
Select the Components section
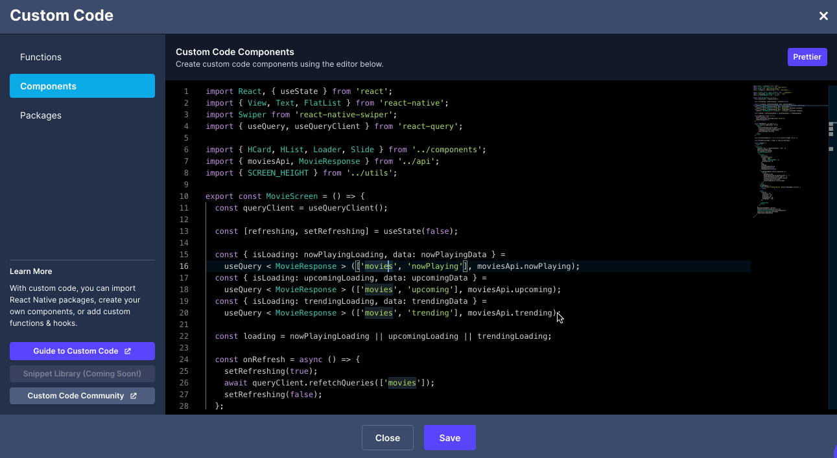click(82, 86)
